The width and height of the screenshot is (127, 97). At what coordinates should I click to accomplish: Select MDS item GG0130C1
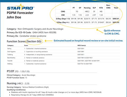click(81, 55)
